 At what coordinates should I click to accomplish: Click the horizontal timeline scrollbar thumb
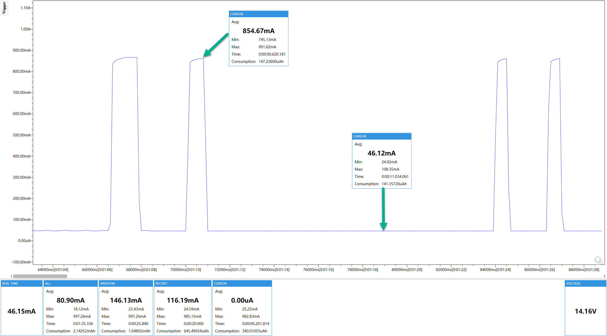40,276
